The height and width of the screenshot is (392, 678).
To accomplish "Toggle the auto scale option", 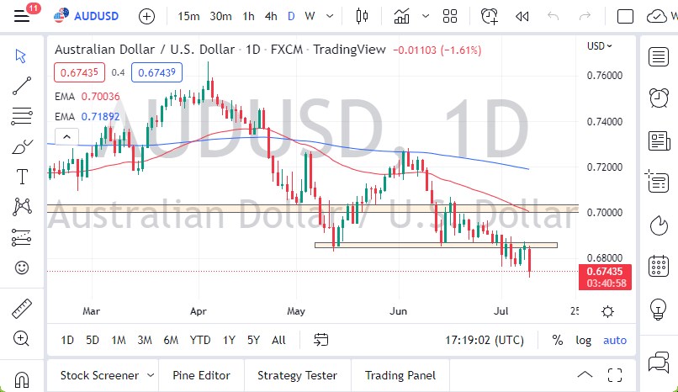I will coord(615,340).
